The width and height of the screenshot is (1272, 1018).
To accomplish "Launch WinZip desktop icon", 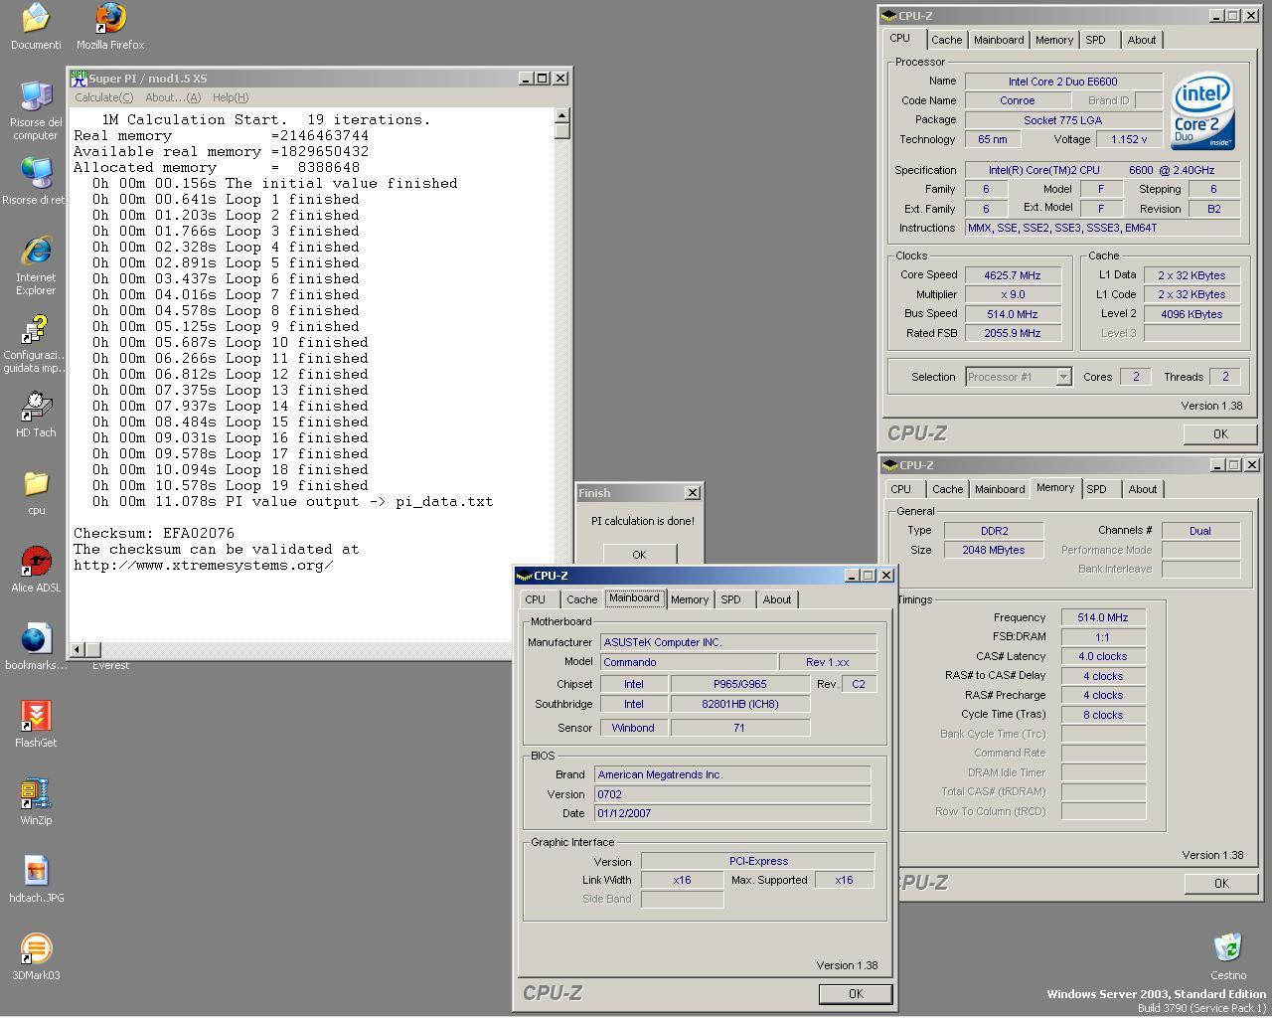I will 36,801.
